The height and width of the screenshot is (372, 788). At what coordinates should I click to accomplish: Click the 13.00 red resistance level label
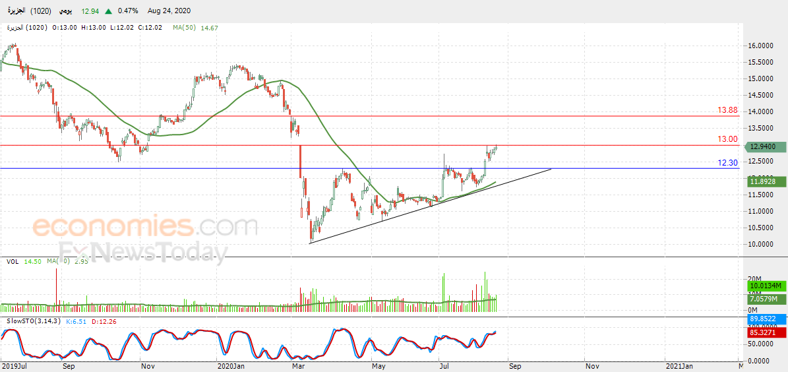tap(728, 139)
